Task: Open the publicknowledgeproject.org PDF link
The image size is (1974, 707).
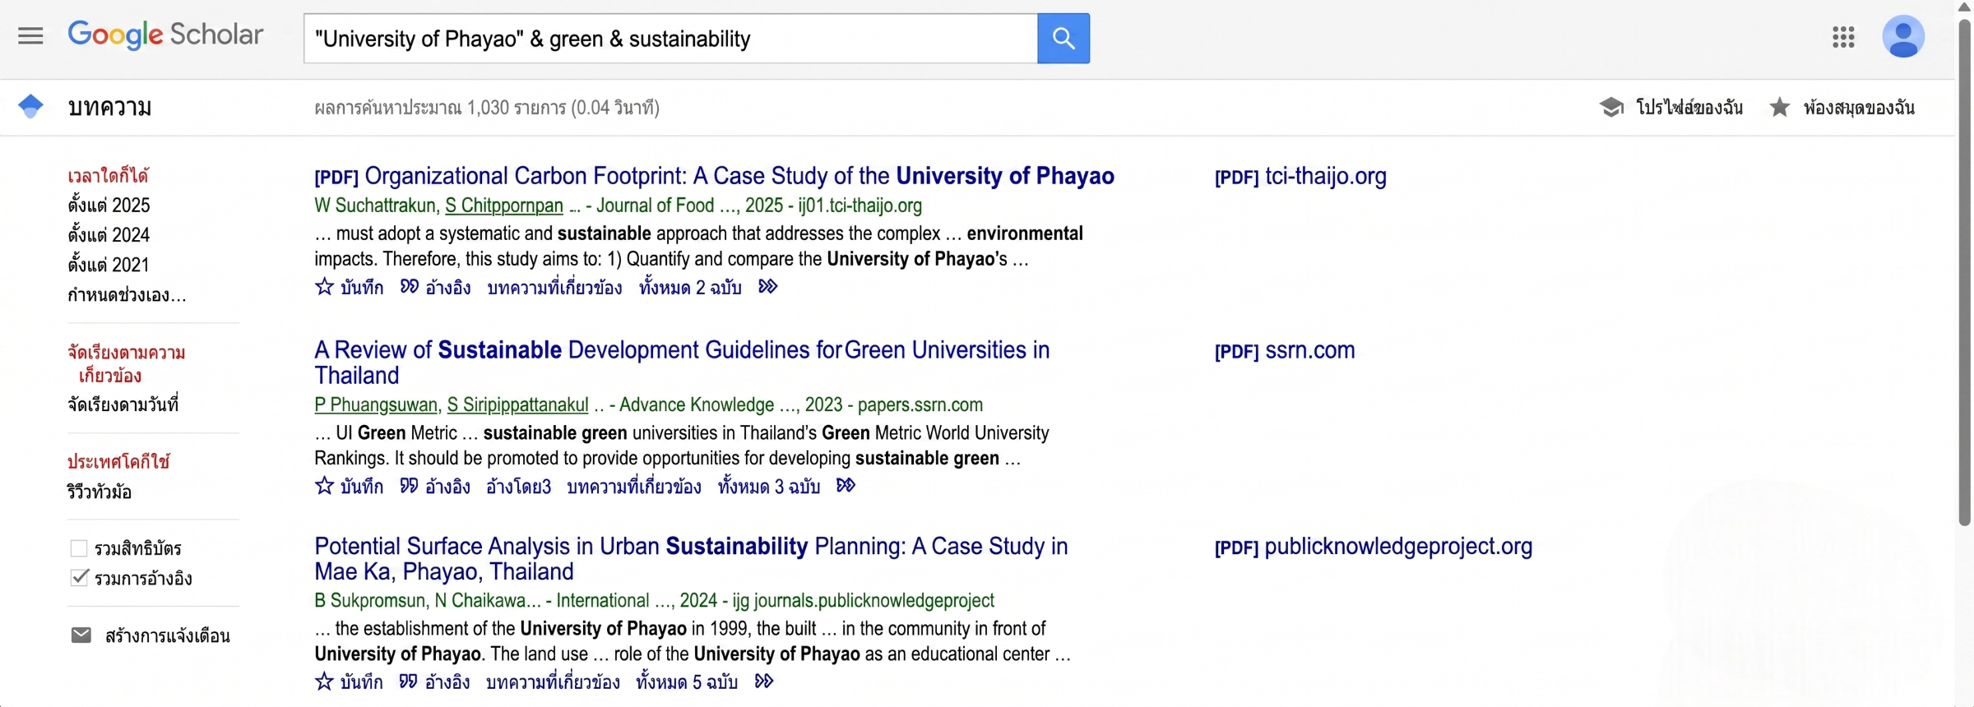Action: (x=1374, y=547)
